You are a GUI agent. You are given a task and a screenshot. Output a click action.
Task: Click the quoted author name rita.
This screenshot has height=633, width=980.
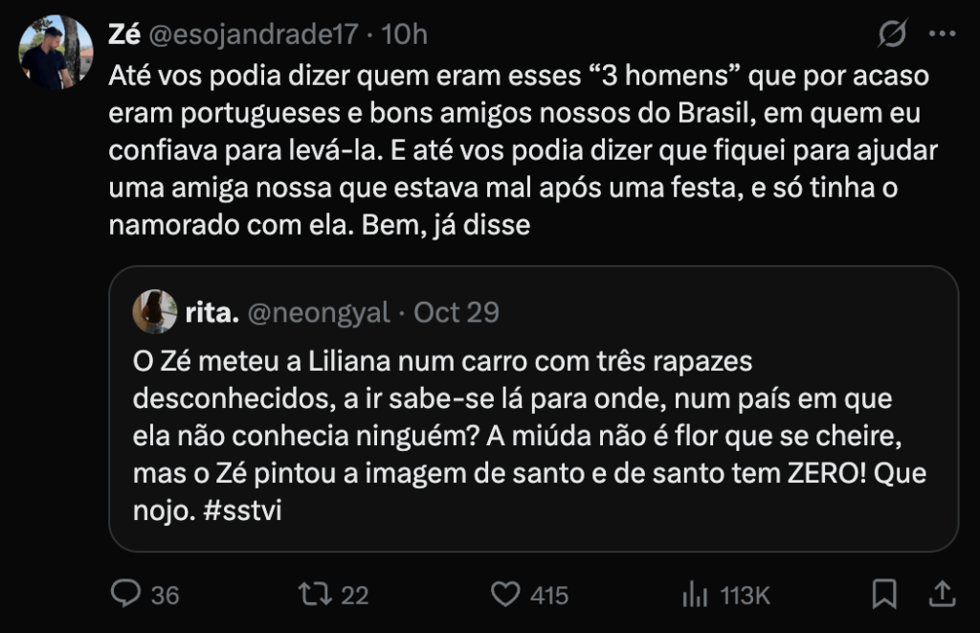tap(212, 313)
